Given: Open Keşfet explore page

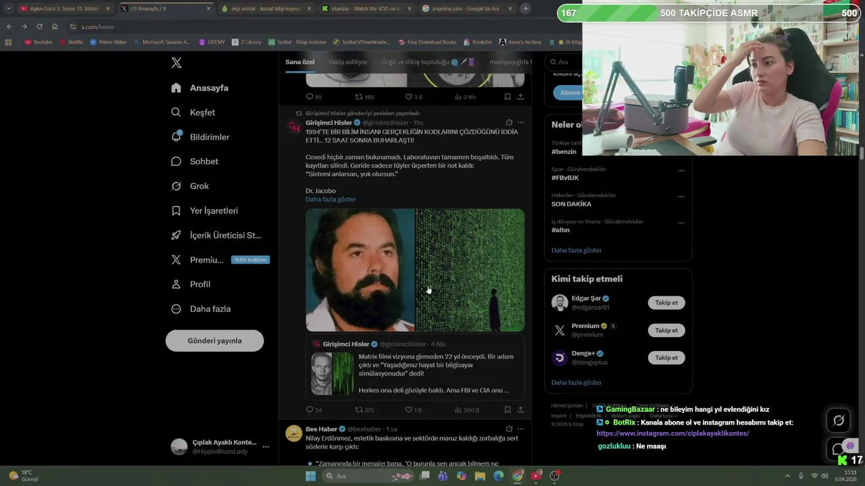Looking at the screenshot, I should pyautogui.click(x=193, y=112).
